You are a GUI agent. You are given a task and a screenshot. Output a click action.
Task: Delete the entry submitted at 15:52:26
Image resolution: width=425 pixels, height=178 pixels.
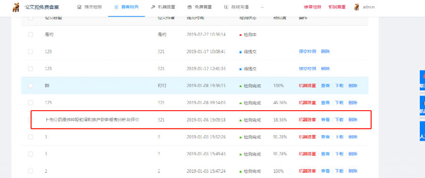click(x=353, y=137)
